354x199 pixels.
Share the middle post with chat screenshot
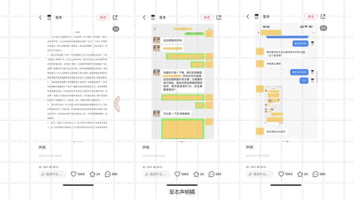(x=219, y=17)
